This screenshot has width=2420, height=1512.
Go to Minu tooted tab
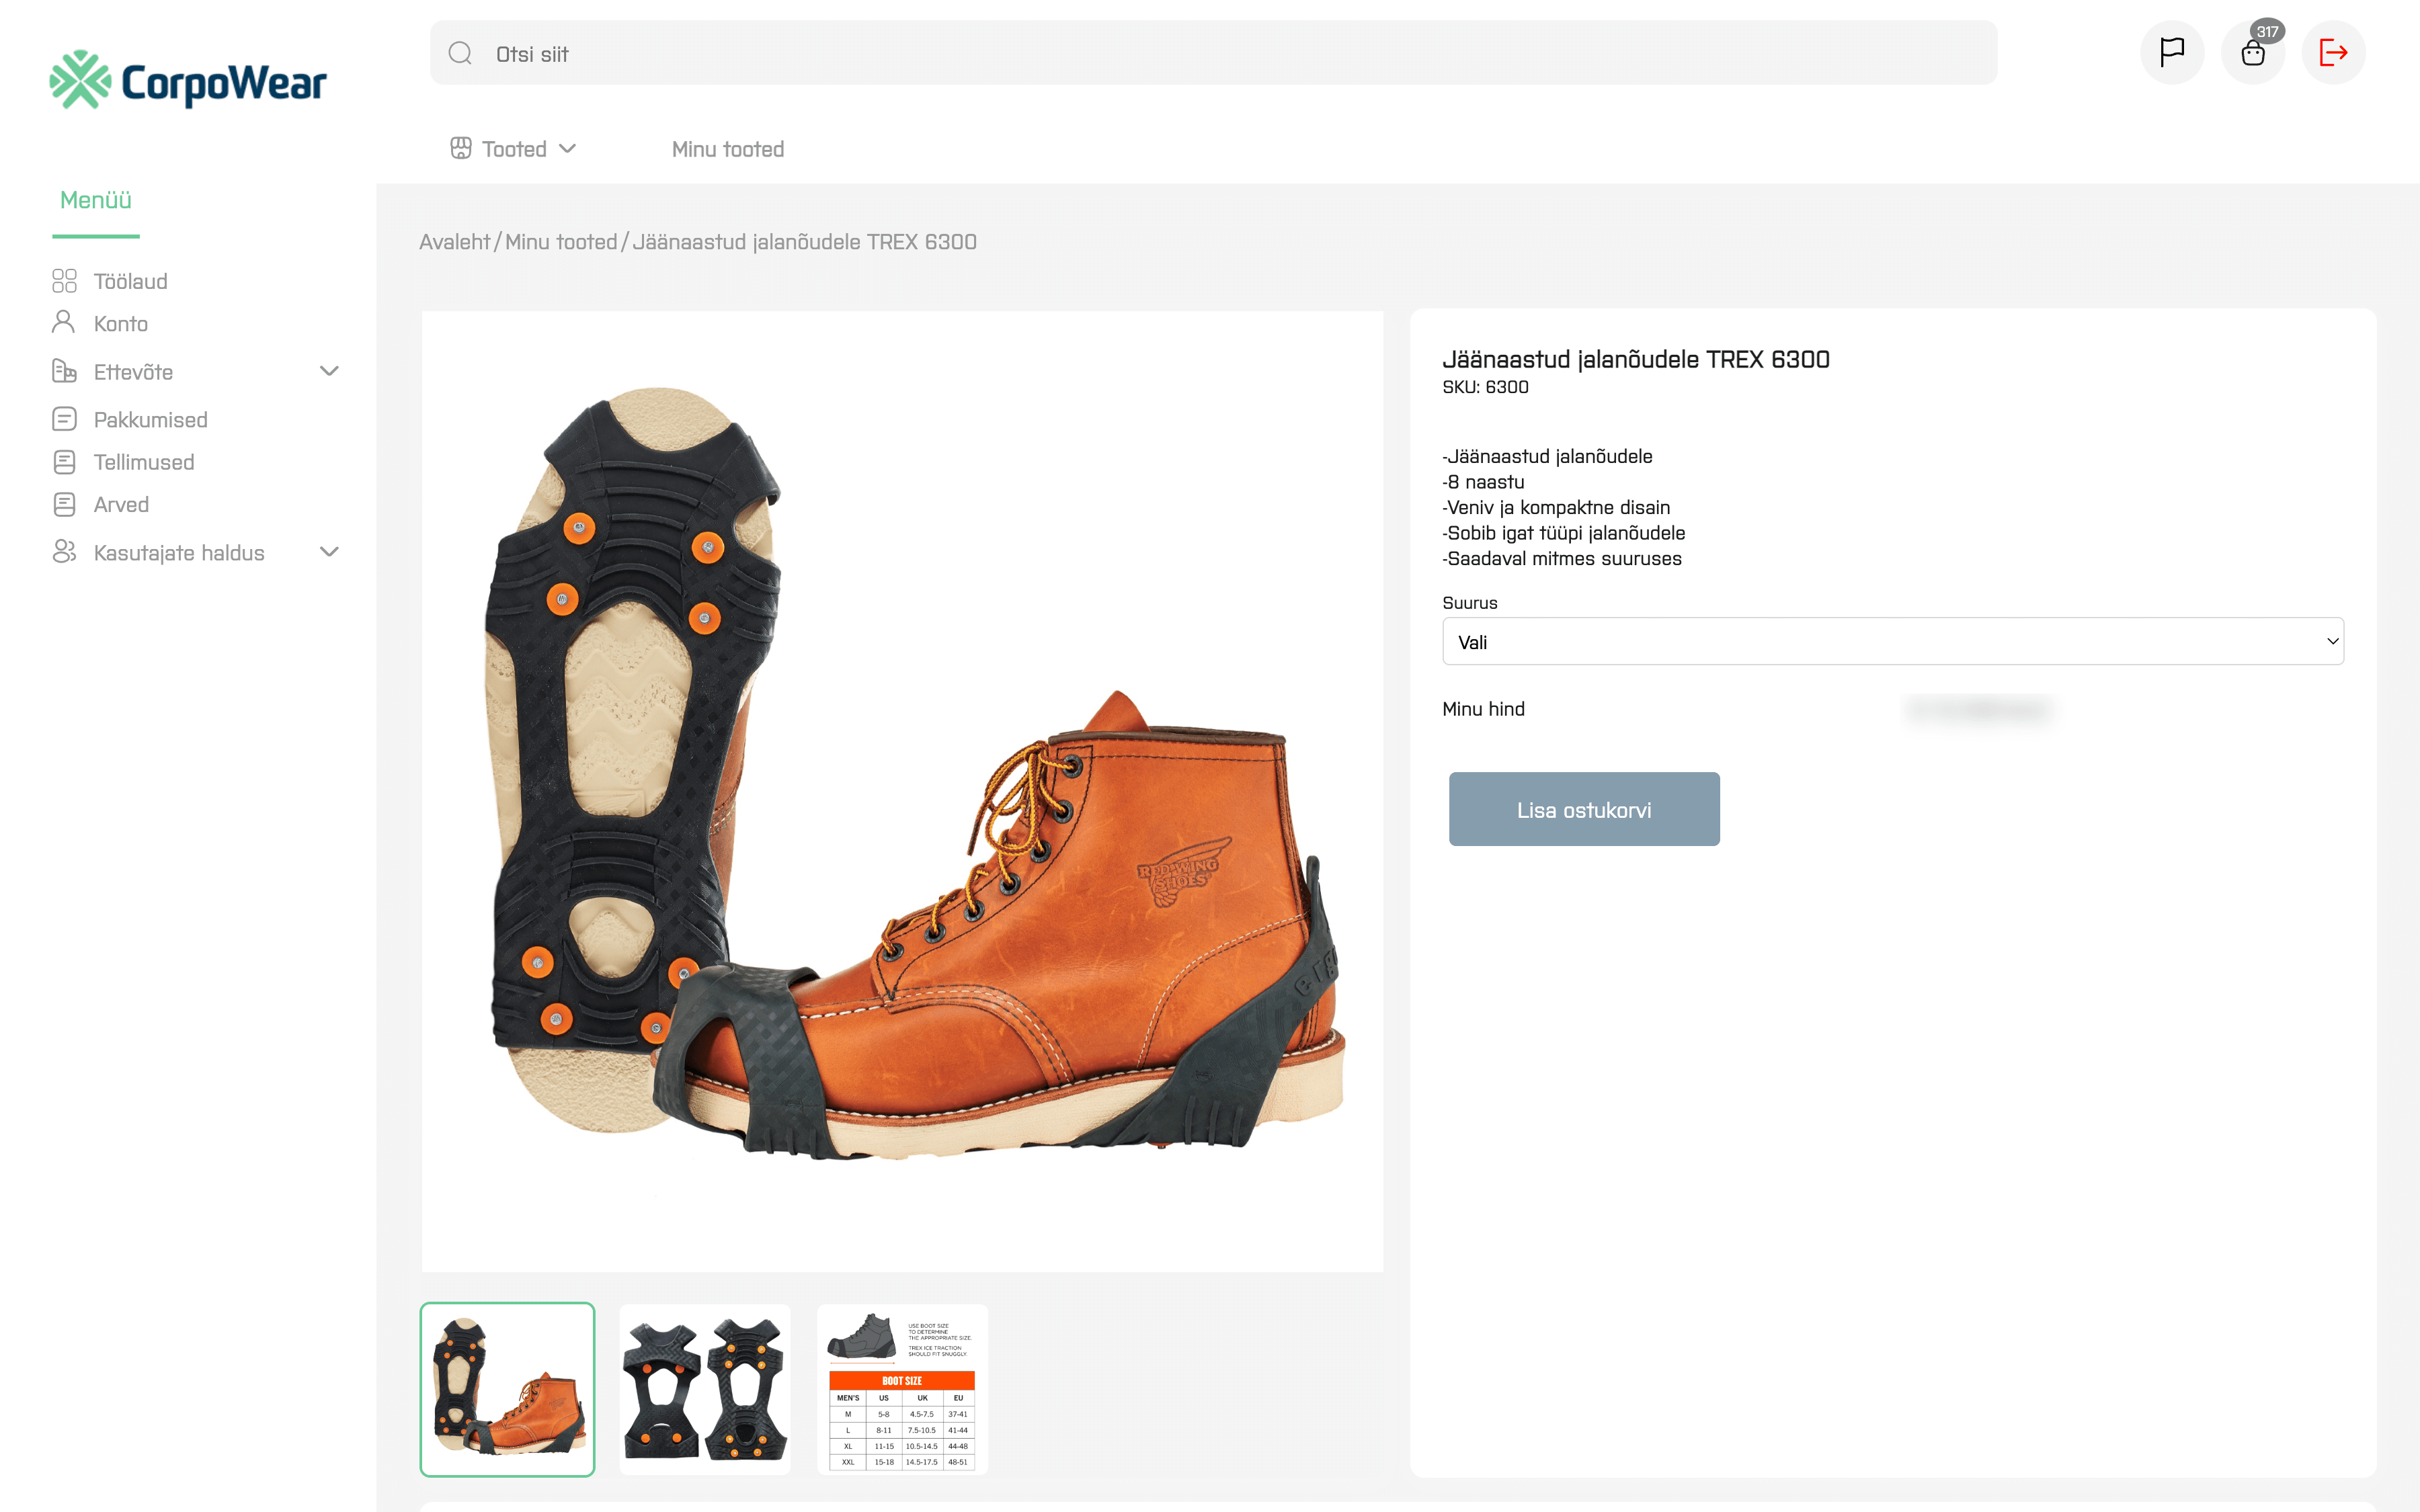click(x=727, y=149)
